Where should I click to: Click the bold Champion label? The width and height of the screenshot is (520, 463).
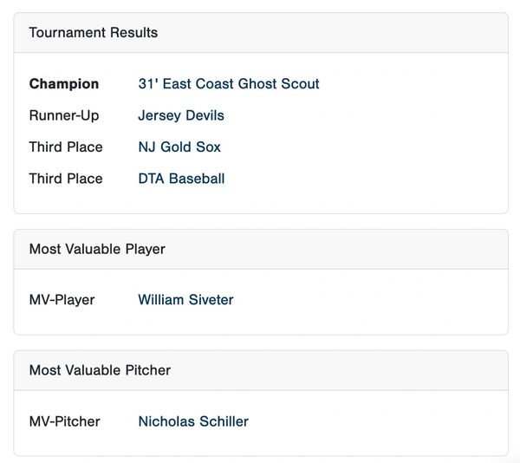(64, 84)
